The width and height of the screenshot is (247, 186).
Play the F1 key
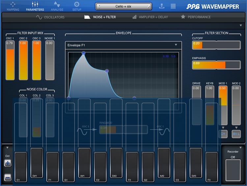click(52, 167)
